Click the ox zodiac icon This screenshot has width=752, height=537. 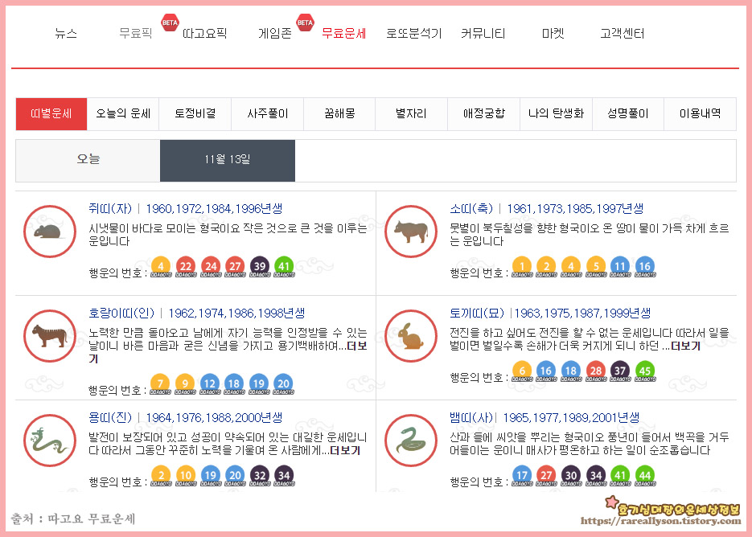pos(411,232)
